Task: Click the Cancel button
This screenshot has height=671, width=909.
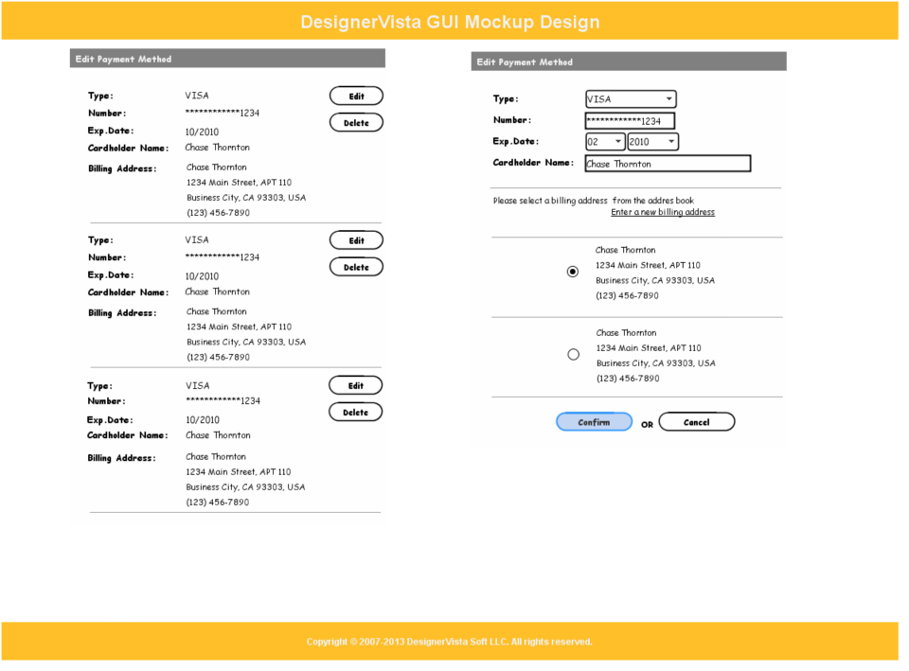Action: click(697, 422)
